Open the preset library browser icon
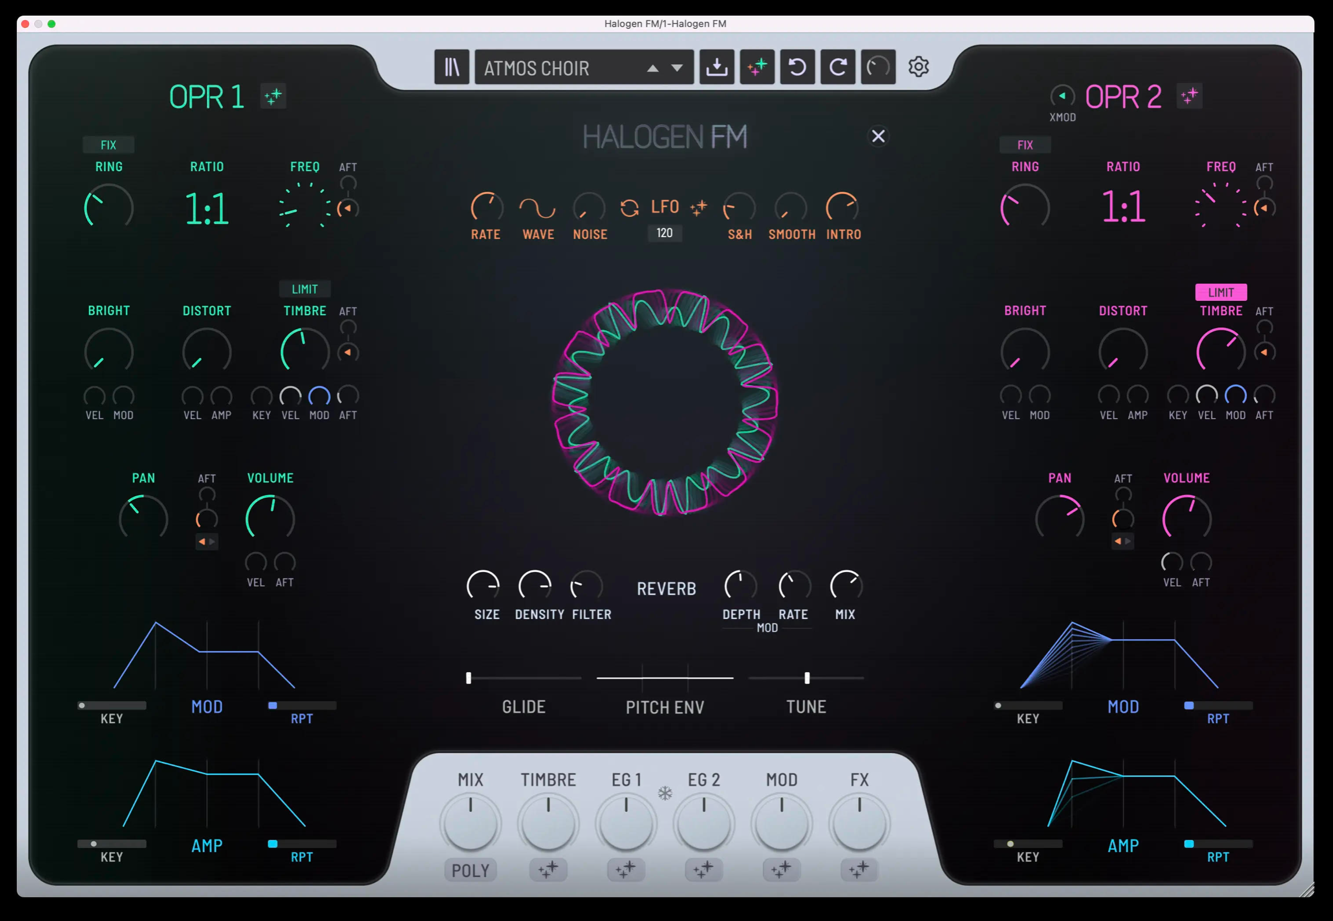Image resolution: width=1333 pixels, height=921 pixels. point(452,67)
